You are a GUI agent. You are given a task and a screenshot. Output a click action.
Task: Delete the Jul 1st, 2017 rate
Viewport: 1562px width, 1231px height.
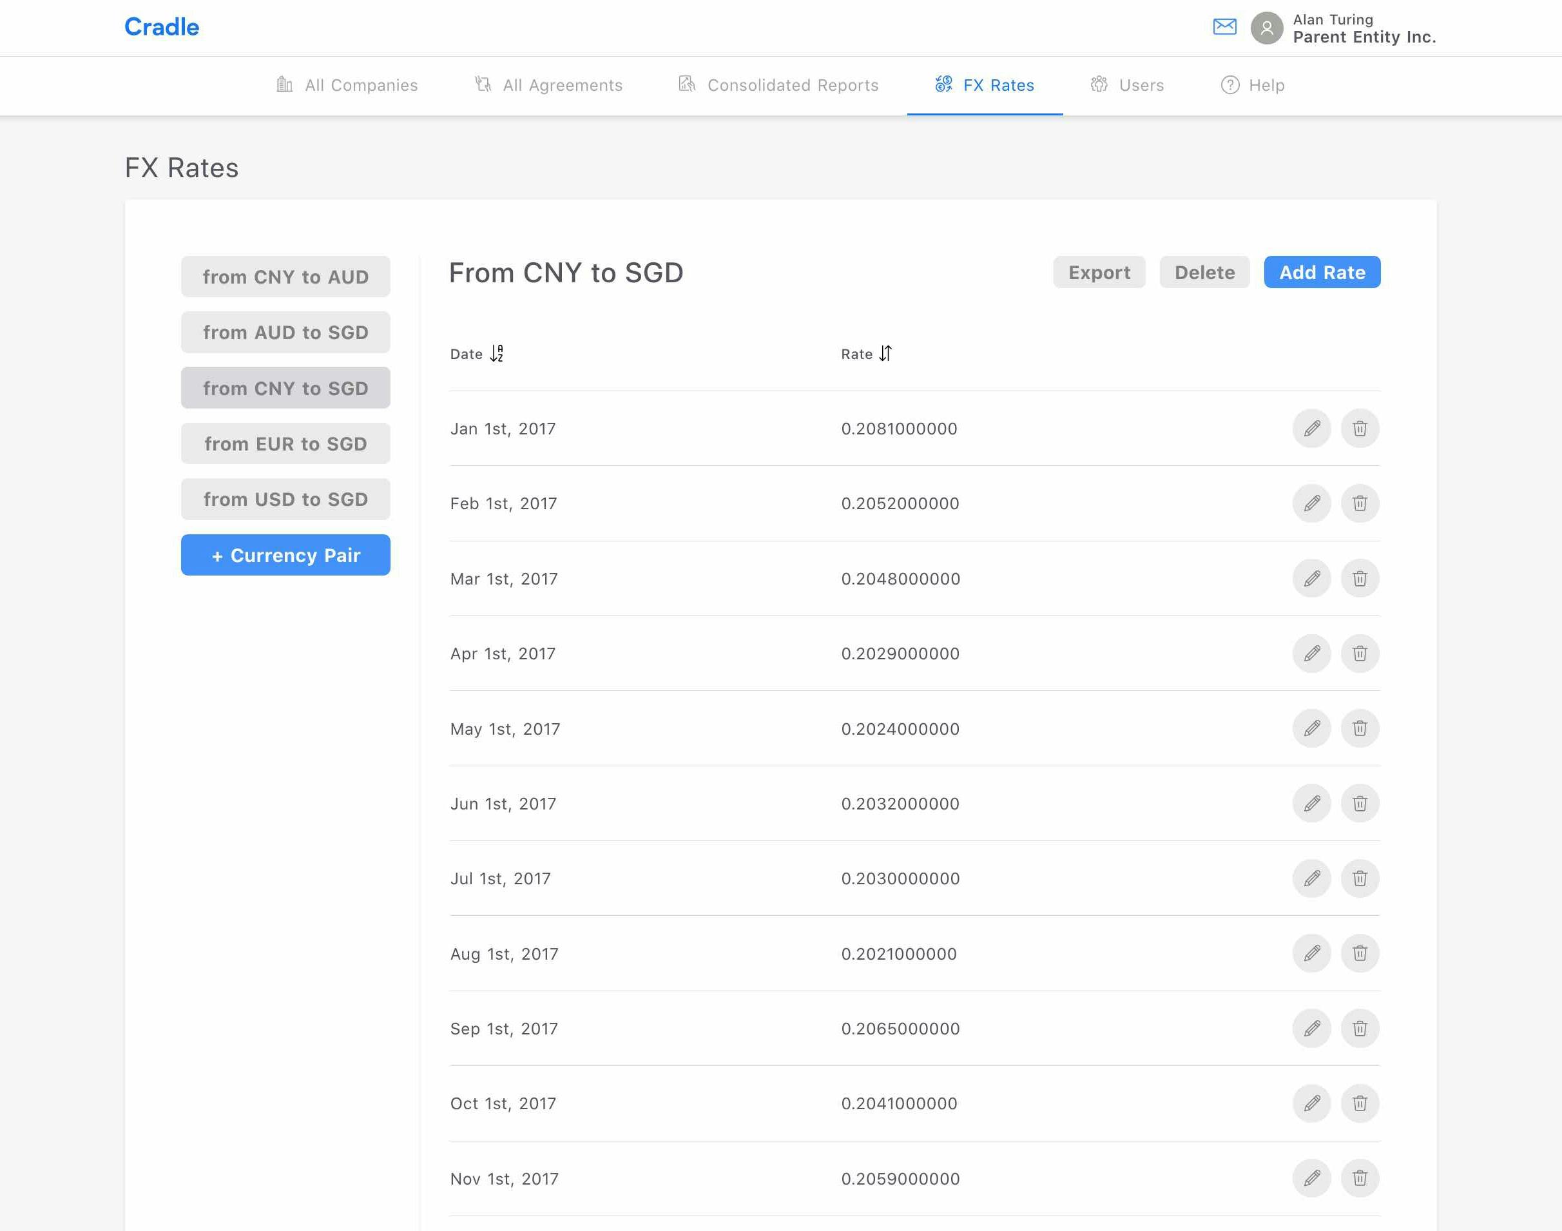tap(1360, 878)
